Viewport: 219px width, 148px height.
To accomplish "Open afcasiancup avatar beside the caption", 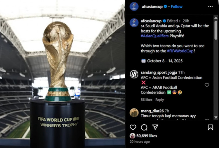I will [x=134, y=23].
